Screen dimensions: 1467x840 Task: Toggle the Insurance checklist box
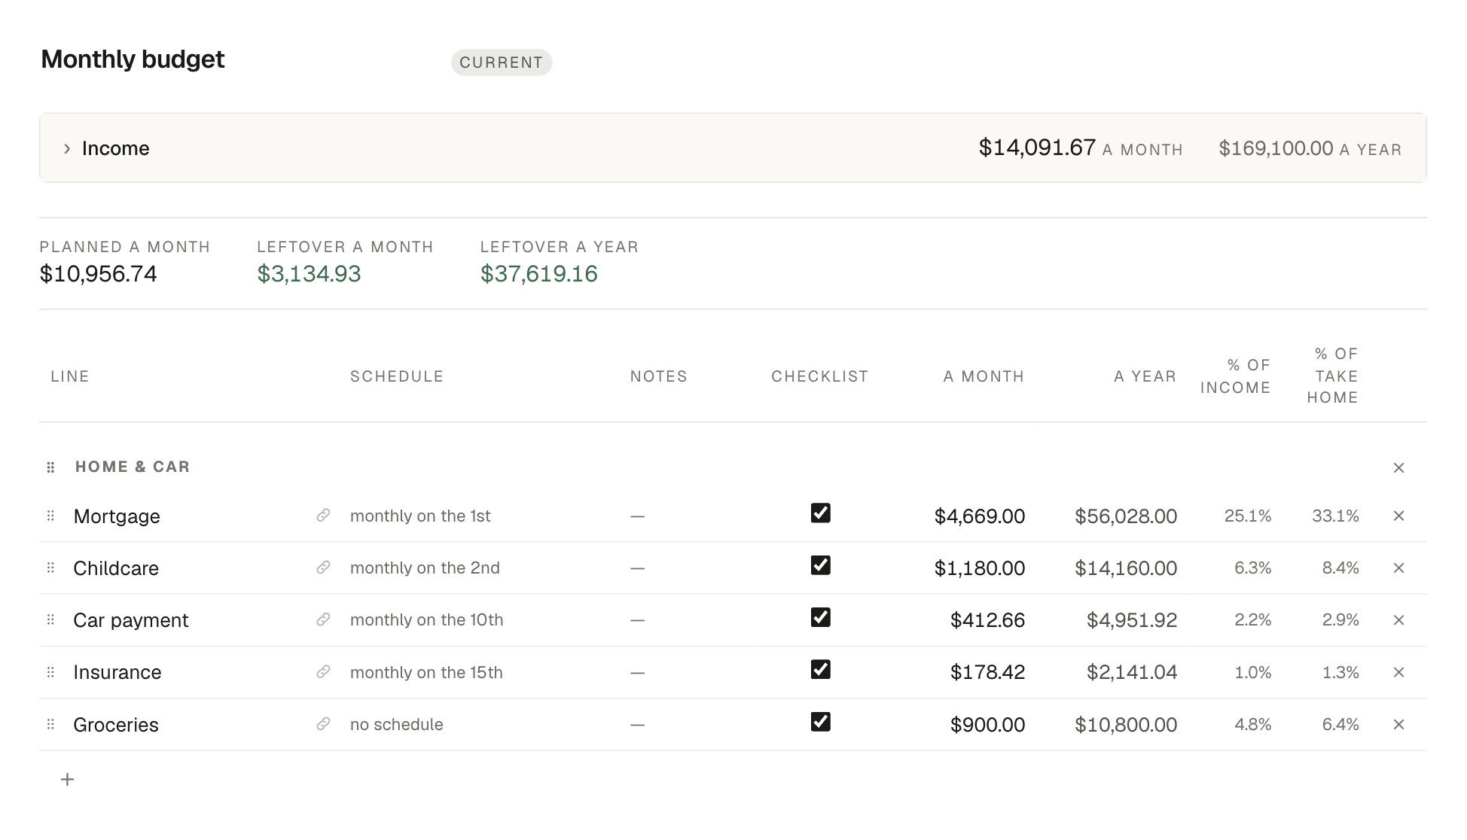tap(820, 669)
